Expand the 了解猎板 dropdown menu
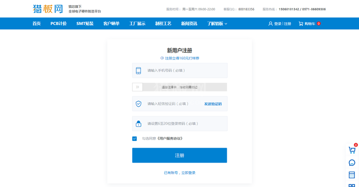Viewport: 359px width, 187px height. tap(217, 24)
